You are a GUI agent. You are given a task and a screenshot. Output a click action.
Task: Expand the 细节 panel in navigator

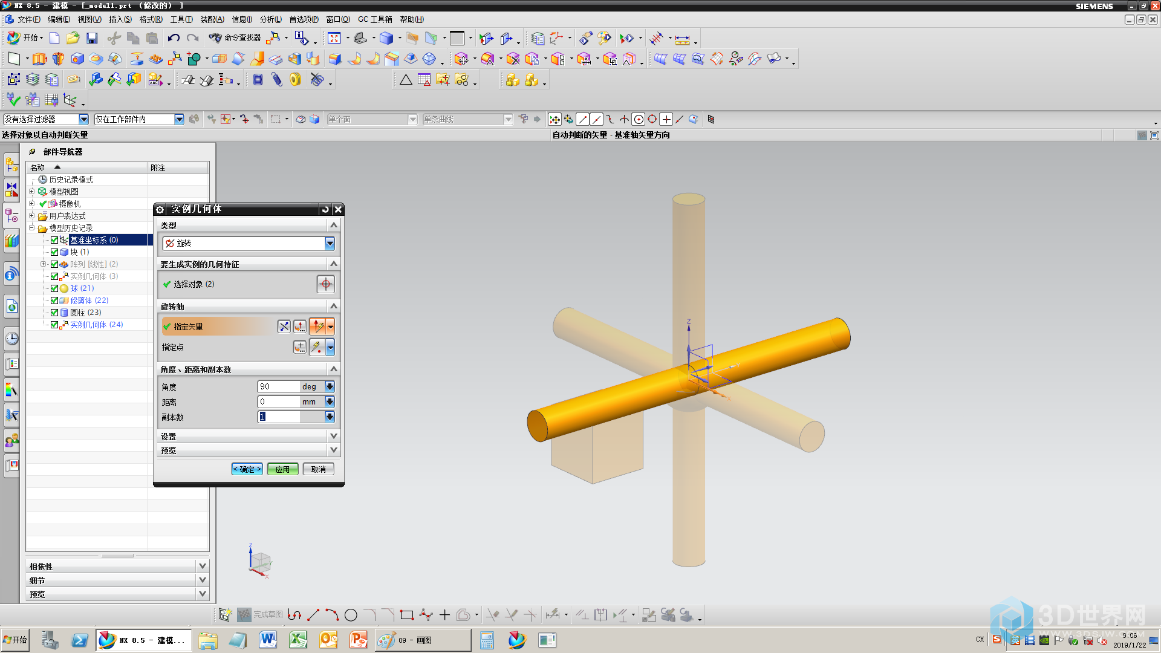117,580
